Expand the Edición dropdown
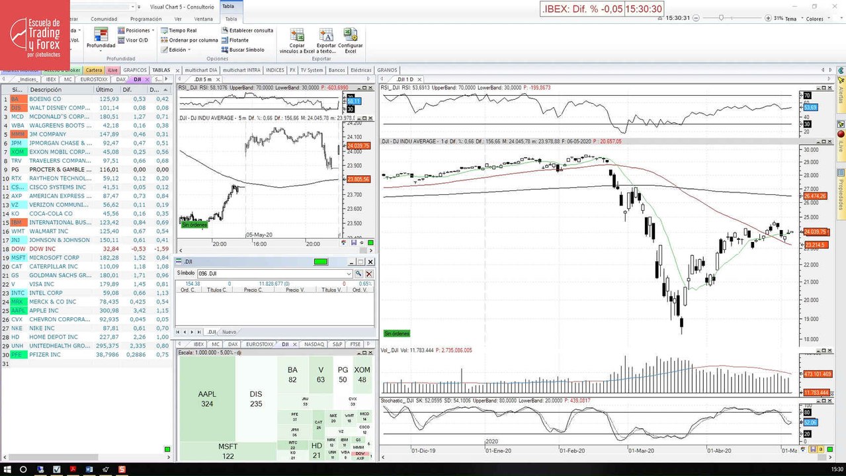This screenshot has width=846, height=476. 189,50
